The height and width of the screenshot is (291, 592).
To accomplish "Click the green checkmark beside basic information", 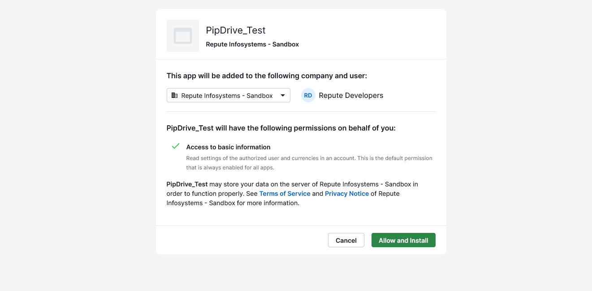I will tap(176, 146).
